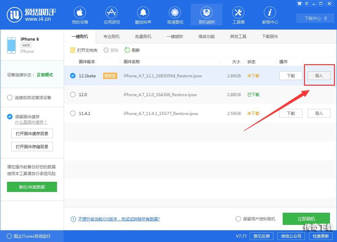
Task: Click 立即刷机 flash now button
Action: pos(306,219)
